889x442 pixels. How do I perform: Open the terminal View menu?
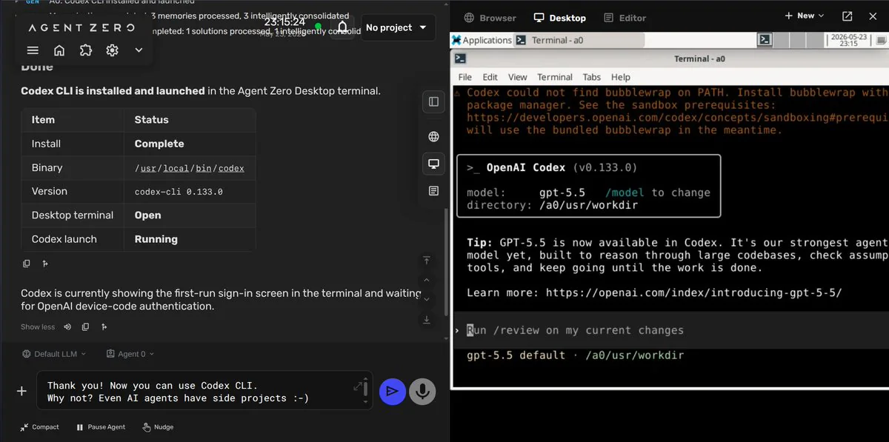[x=517, y=77]
